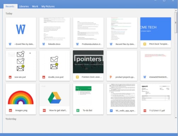
Task: Open the Problem&solution document preview thumbnail
Action: (x=88, y=29)
